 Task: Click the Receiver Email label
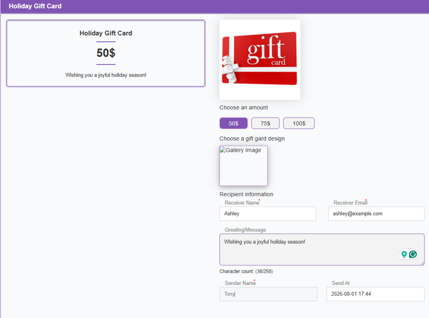[x=350, y=203]
